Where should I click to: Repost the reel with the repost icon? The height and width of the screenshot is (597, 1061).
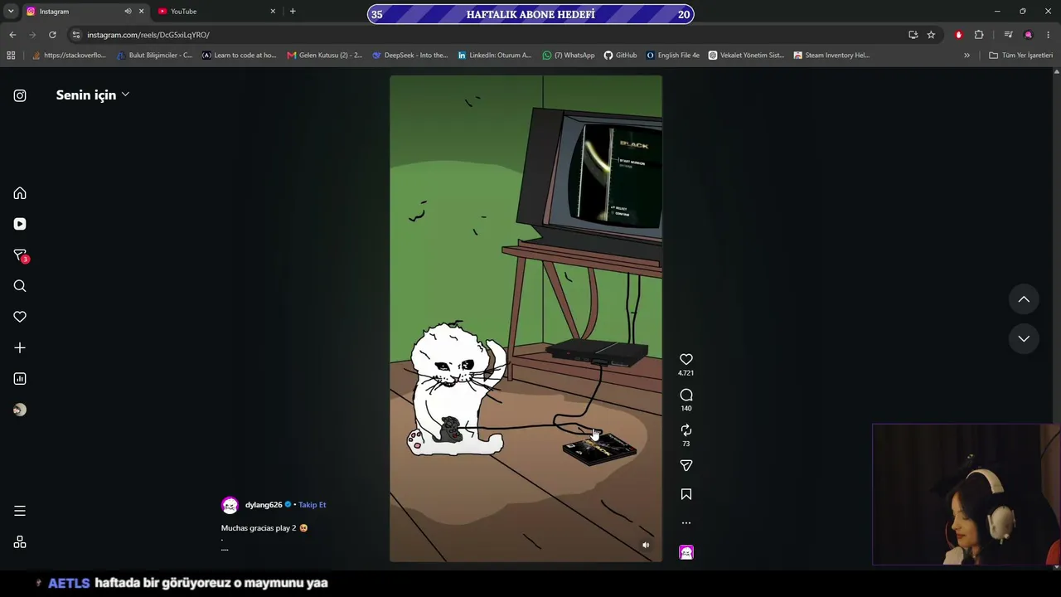pyautogui.click(x=686, y=430)
